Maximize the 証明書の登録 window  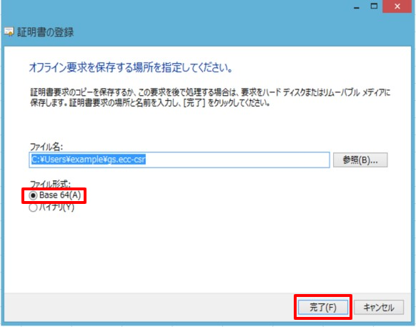pyautogui.click(x=374, y=6)
